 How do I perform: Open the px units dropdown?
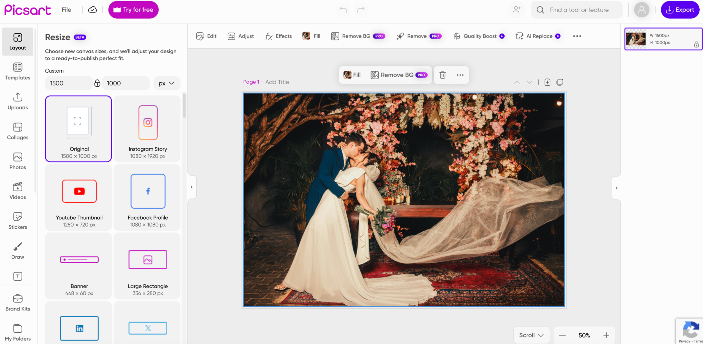click(167, 83)
